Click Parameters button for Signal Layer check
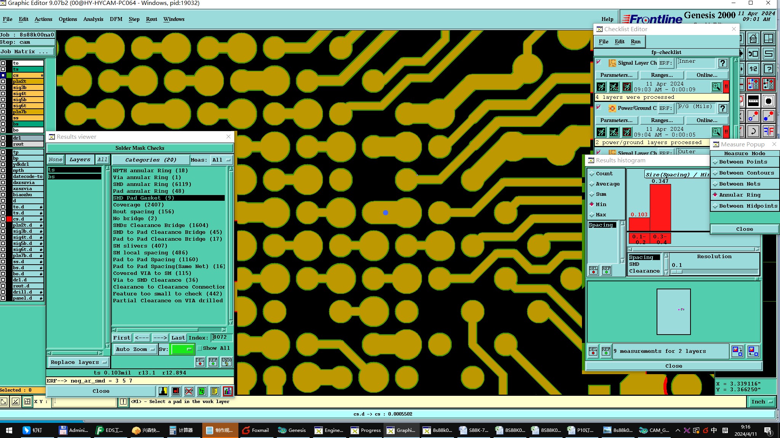Image resolution: width=780 pixels, height=438 pixels. pos(616,75)
